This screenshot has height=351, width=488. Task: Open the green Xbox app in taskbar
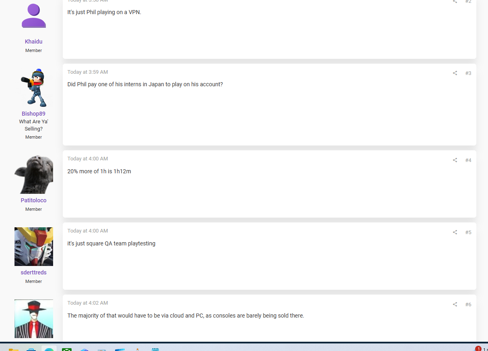(67, 349)
